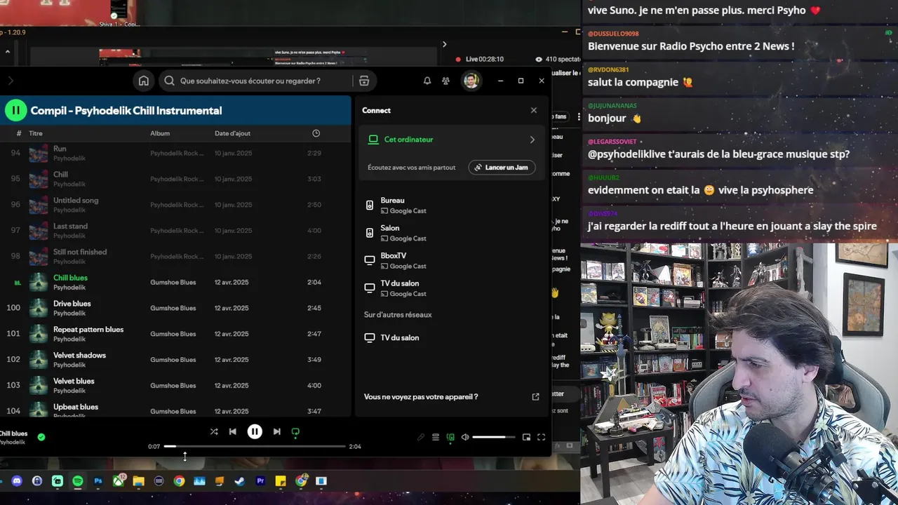Open Spotify from the taskbar
This screenshot has width=898, height=505.
click(x=78, y=481)
